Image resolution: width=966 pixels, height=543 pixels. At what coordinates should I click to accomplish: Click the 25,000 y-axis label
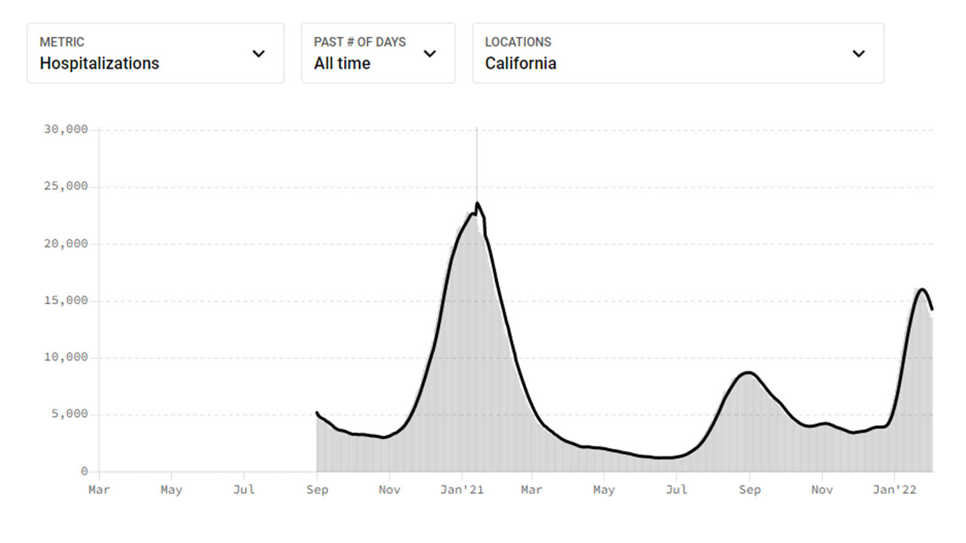(66, 187)
